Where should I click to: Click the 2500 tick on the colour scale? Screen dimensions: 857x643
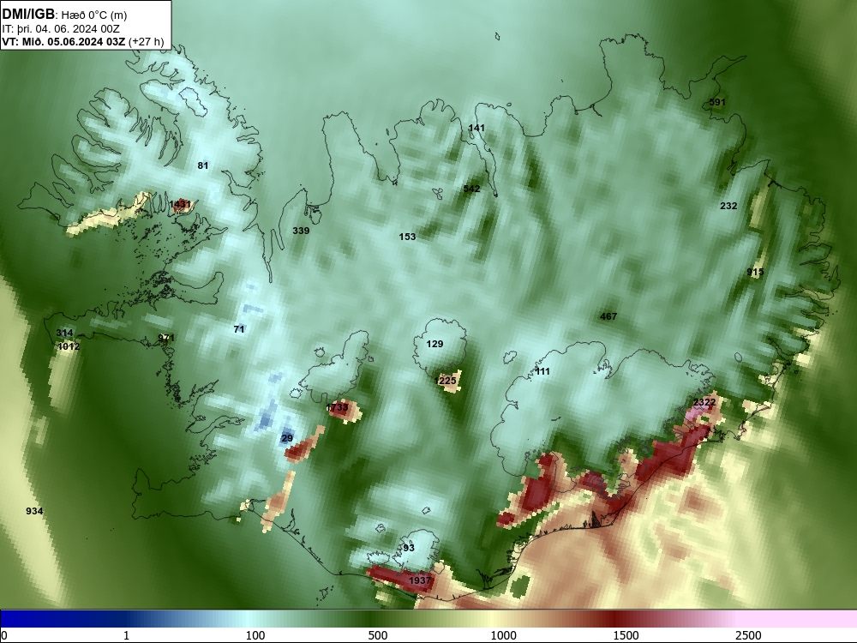pyautogui.click(x=748, y=635)
